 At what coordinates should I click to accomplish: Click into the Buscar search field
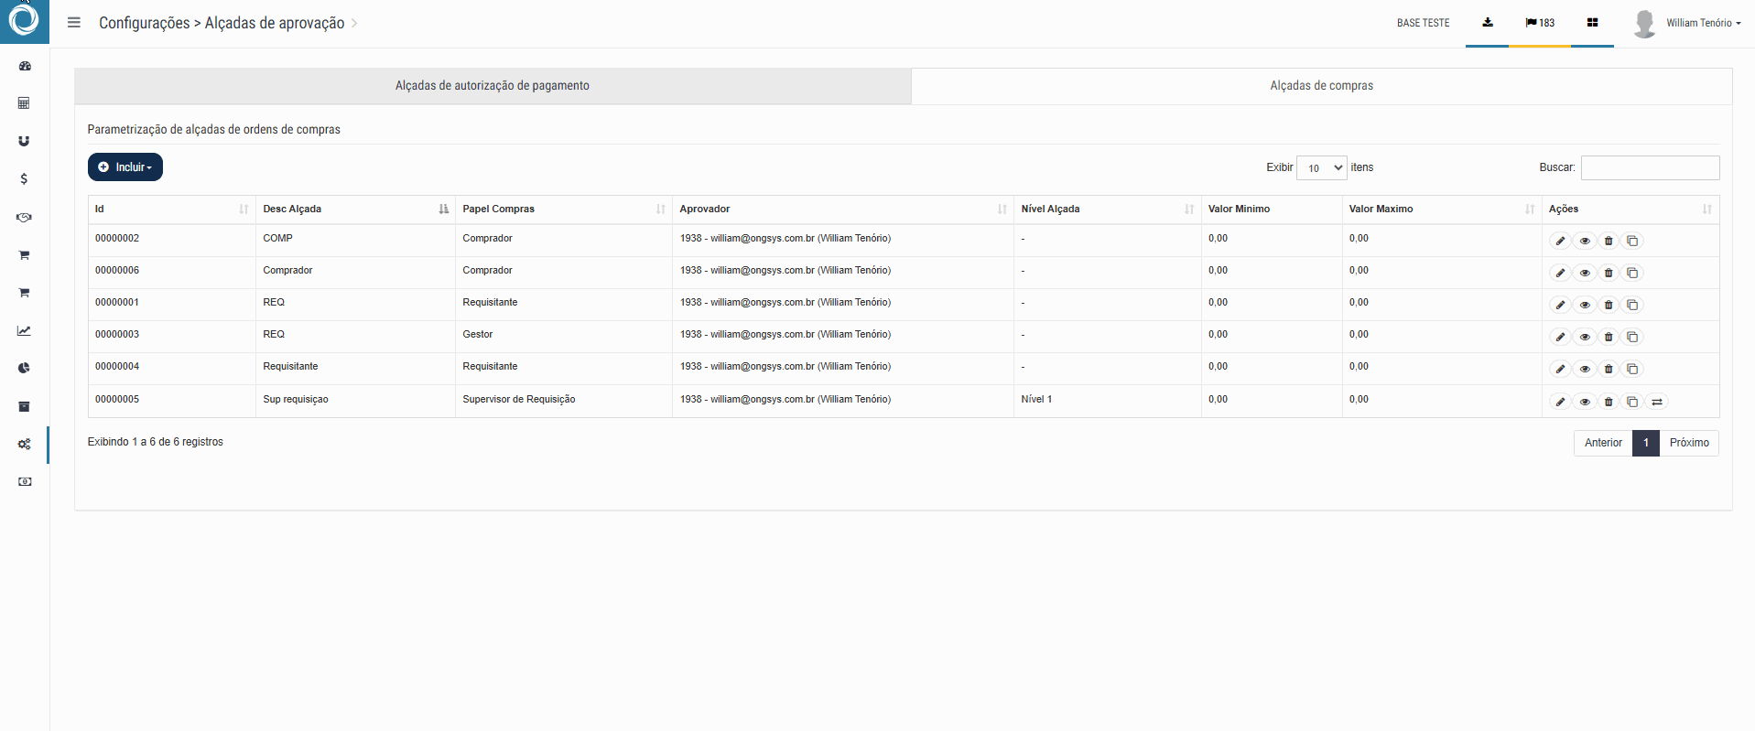(1650, 167)
